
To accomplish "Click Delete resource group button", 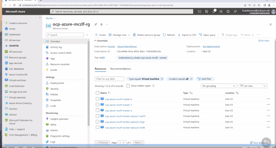I will [146, 35].
